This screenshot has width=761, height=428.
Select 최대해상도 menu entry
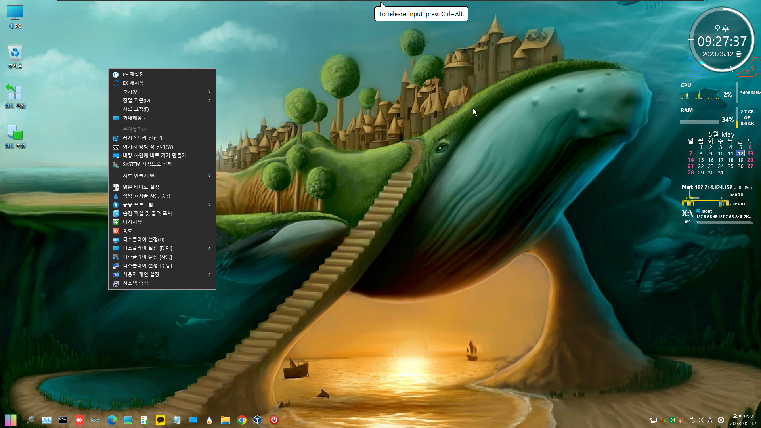162,118
